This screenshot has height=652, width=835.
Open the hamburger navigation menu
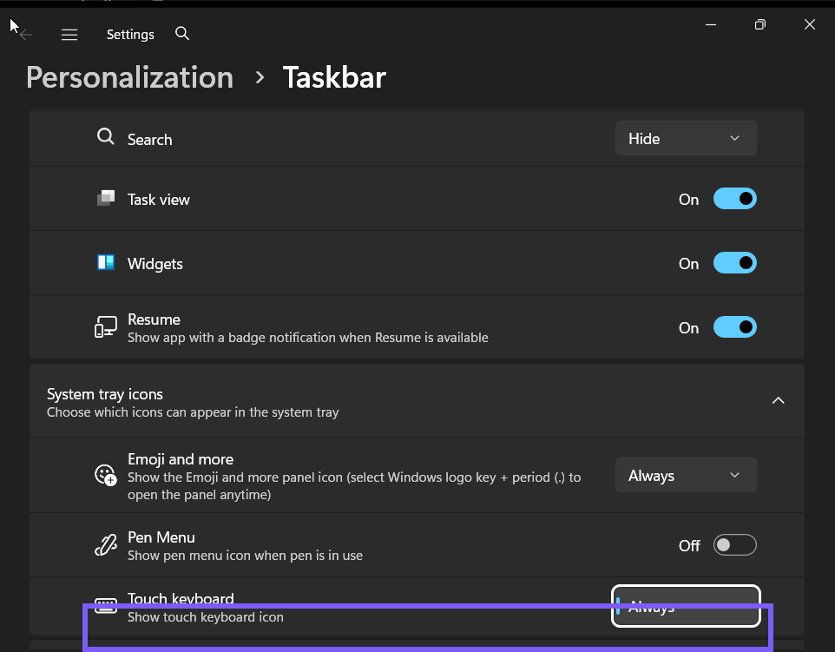(x=69, y=35)
